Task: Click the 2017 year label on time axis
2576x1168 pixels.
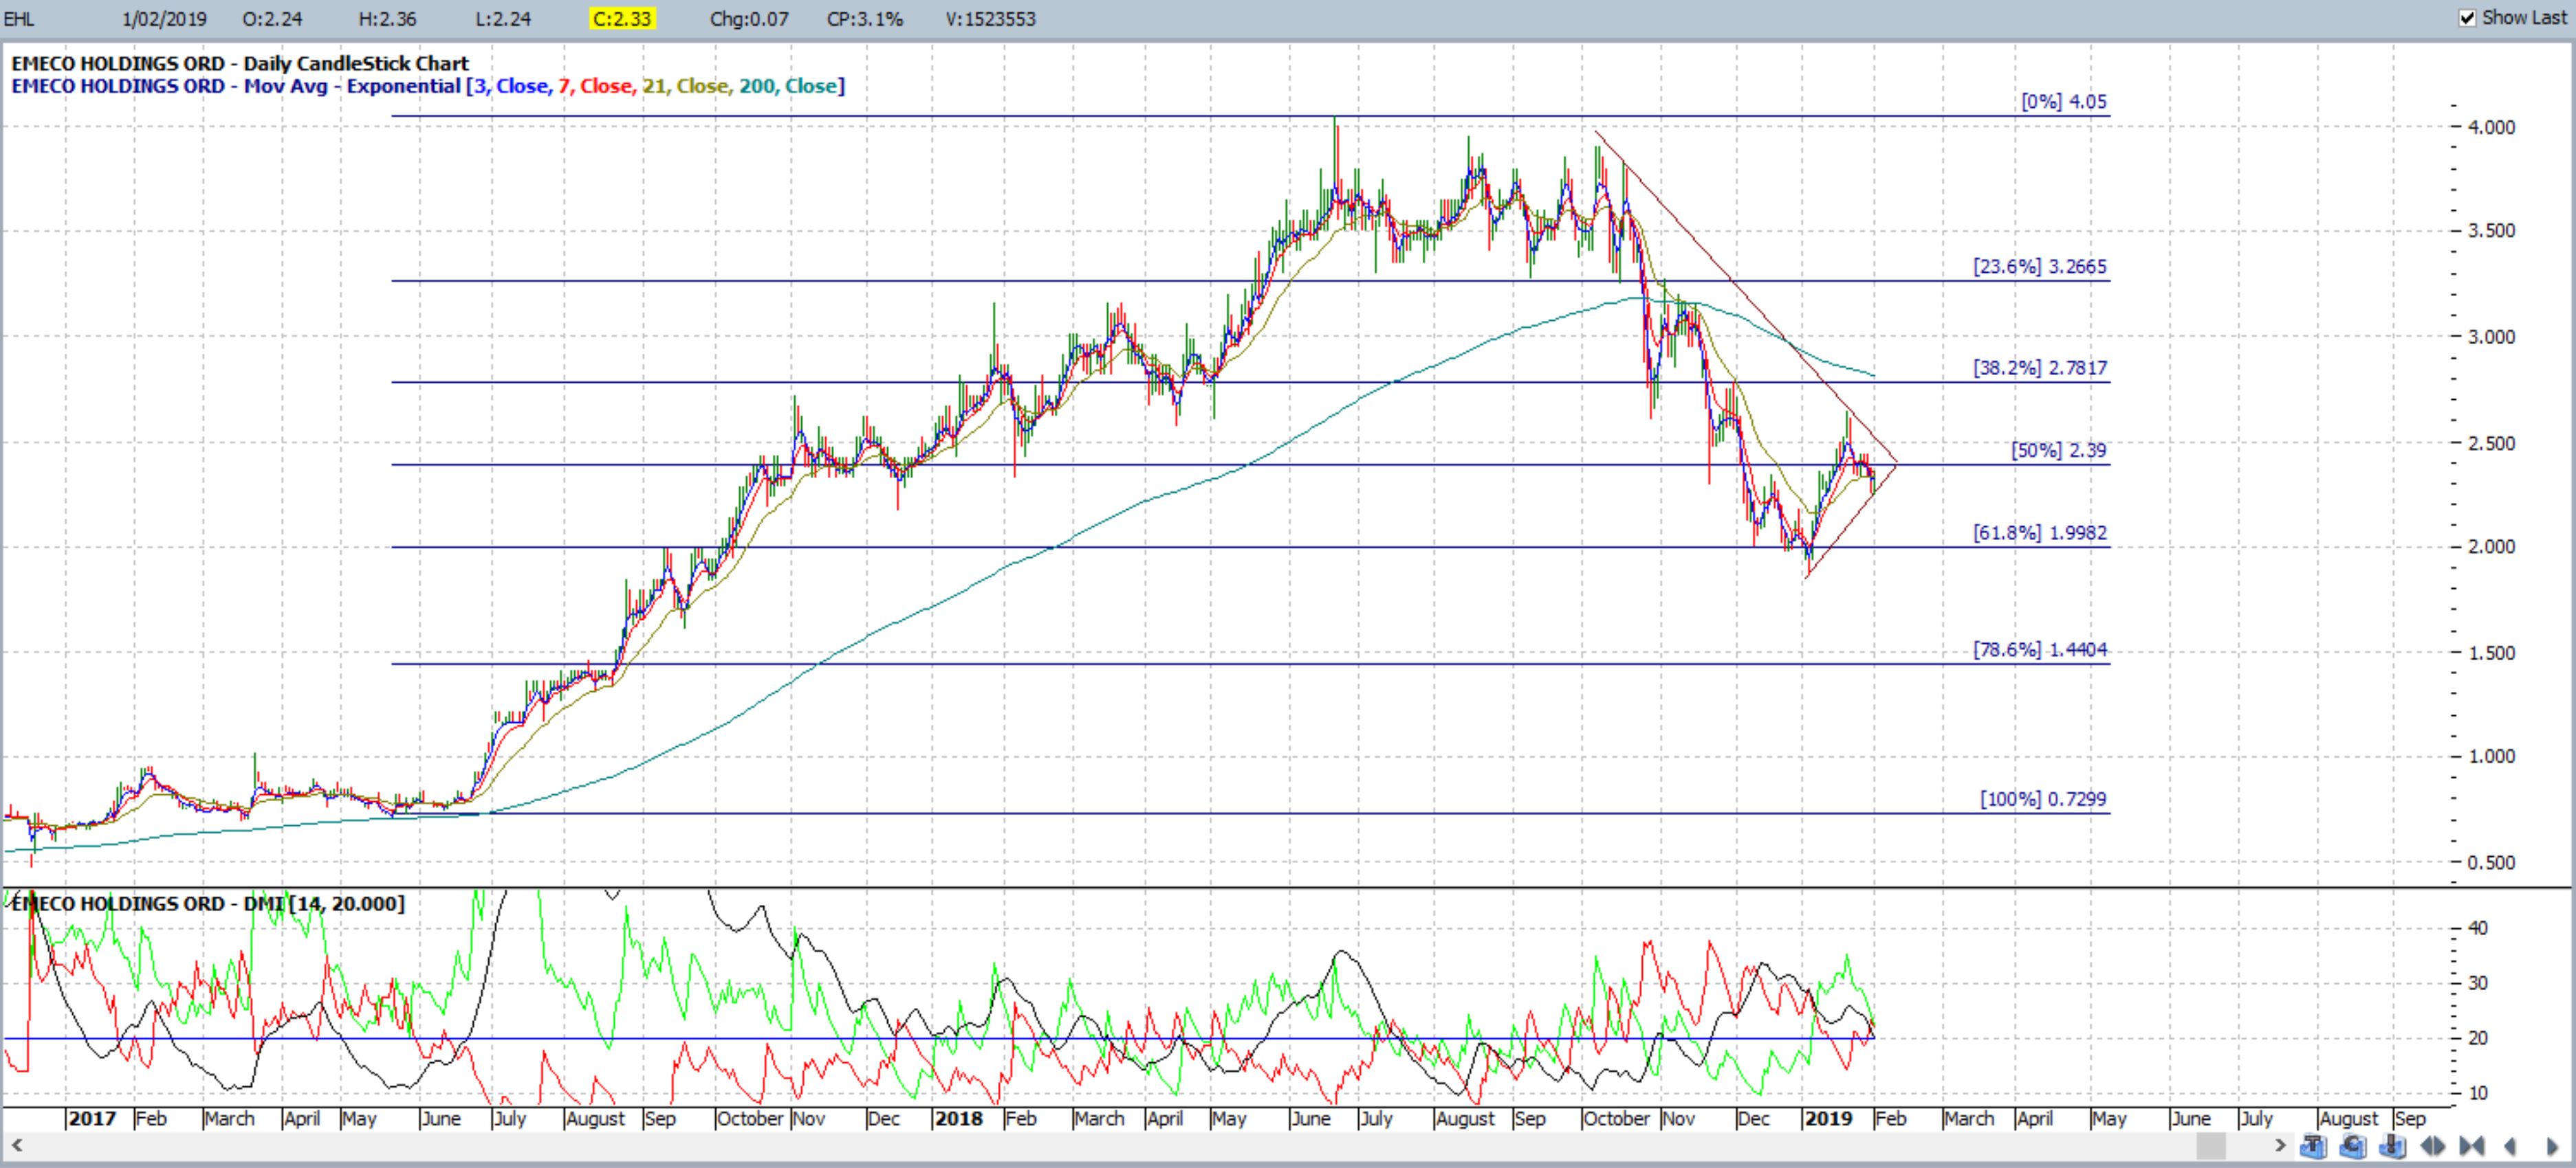Action: coord(93,1119)
